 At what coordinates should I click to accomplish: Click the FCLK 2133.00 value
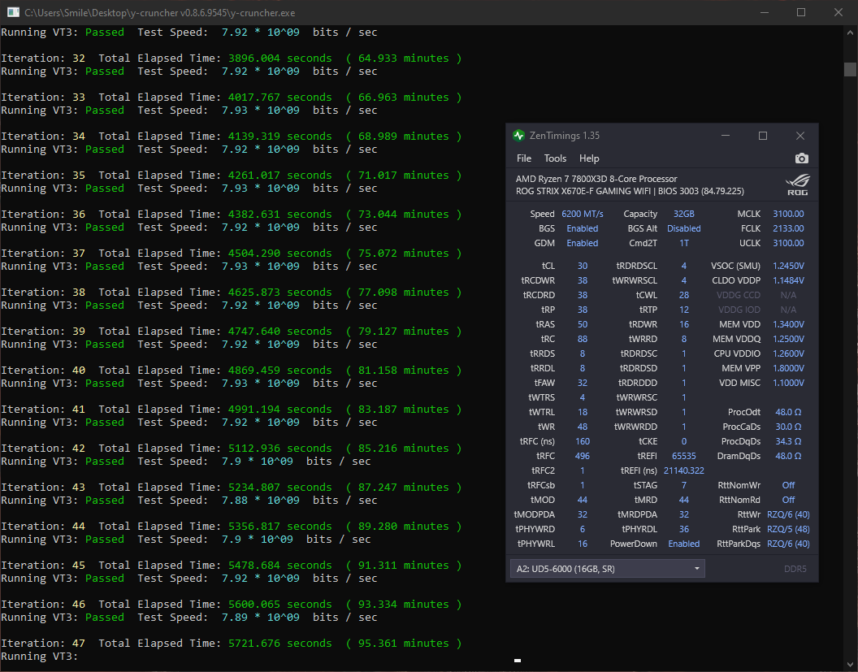click(788, 229)
